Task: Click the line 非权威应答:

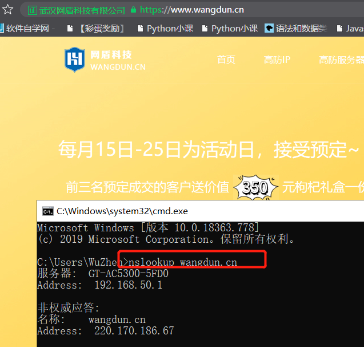Action: (69, 307)
